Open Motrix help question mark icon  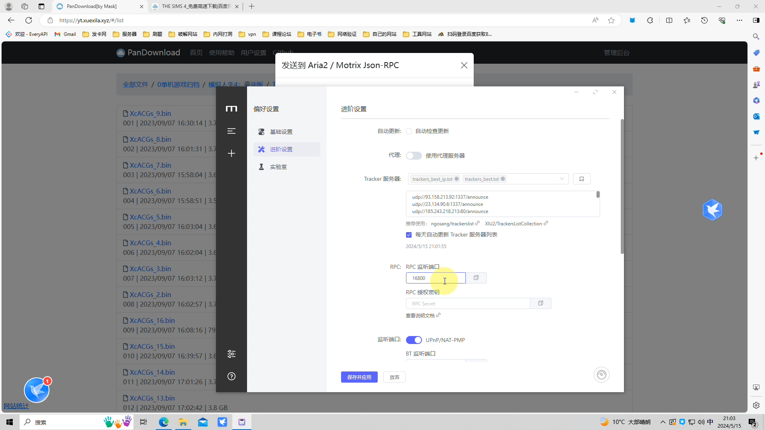coord(231,376)
